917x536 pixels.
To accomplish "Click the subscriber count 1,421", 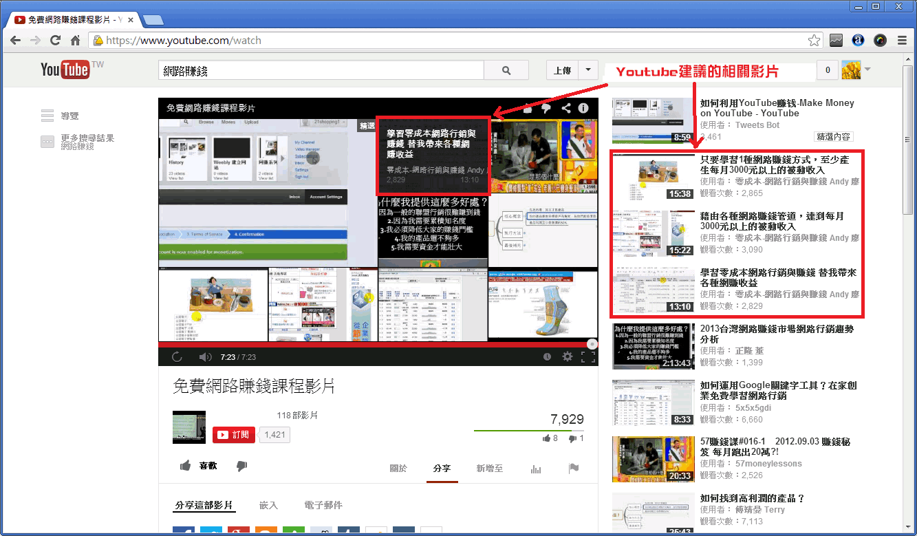I will coord(274,435).
